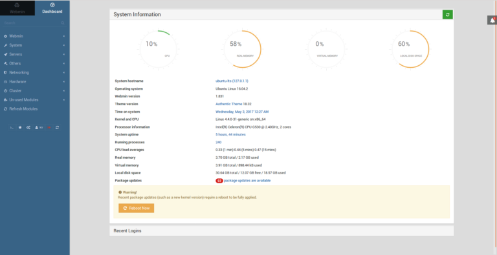This screenshot has height=255, width=497.
Task: Click the Networking shield icon
Action: point(5,72)
